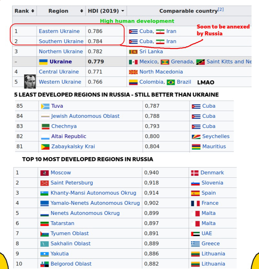Click the Grenada flag icon
The height and width of the screenshot is (269, 259).
pyautogui.click(x=165, y=62)
